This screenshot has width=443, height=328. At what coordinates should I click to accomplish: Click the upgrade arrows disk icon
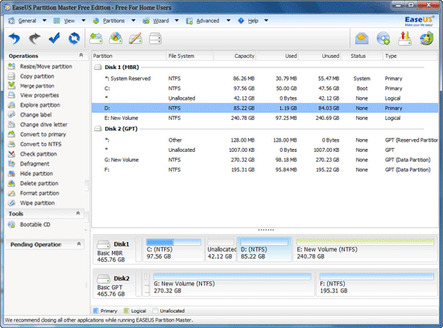(405, 39)
